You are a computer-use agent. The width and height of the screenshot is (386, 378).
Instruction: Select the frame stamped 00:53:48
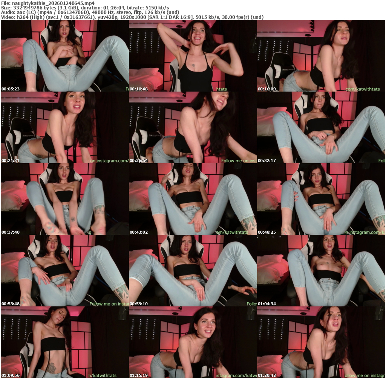tap(64, 271)
